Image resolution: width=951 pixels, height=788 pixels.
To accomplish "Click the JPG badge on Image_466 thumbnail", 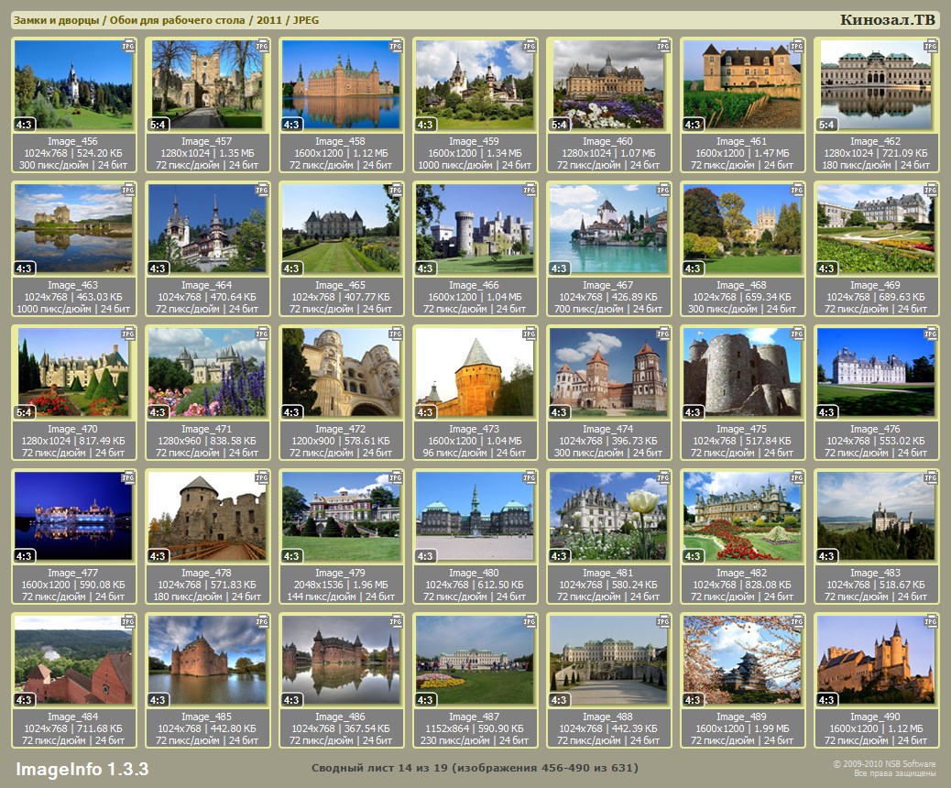I will 529,190.
